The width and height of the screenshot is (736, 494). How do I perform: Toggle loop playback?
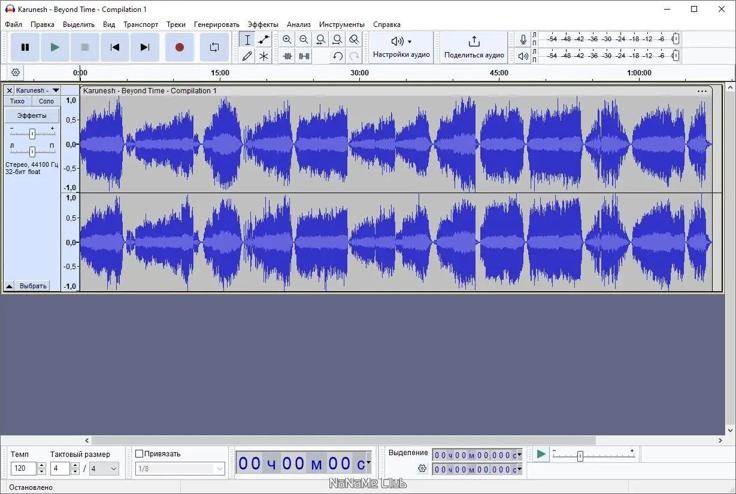click(214, 47)
